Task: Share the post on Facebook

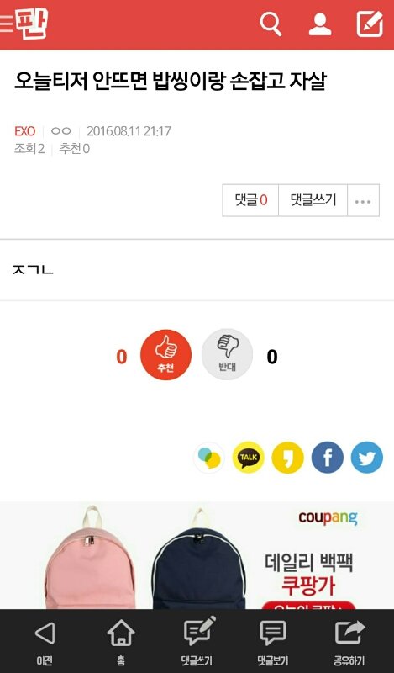Action: [327, 458]
